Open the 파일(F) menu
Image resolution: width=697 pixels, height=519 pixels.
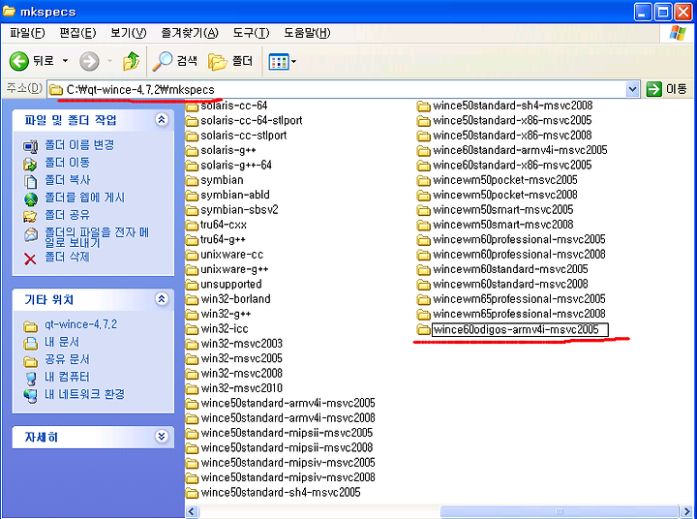(x=27, y=33)
